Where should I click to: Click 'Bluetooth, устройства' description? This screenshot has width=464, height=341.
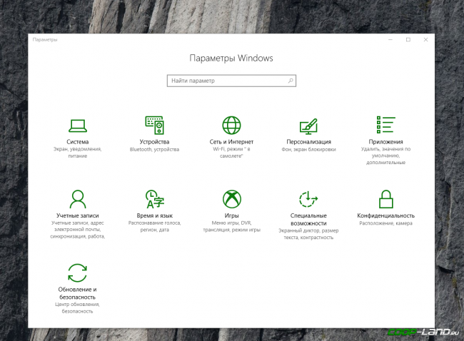[x=154, y=149]
